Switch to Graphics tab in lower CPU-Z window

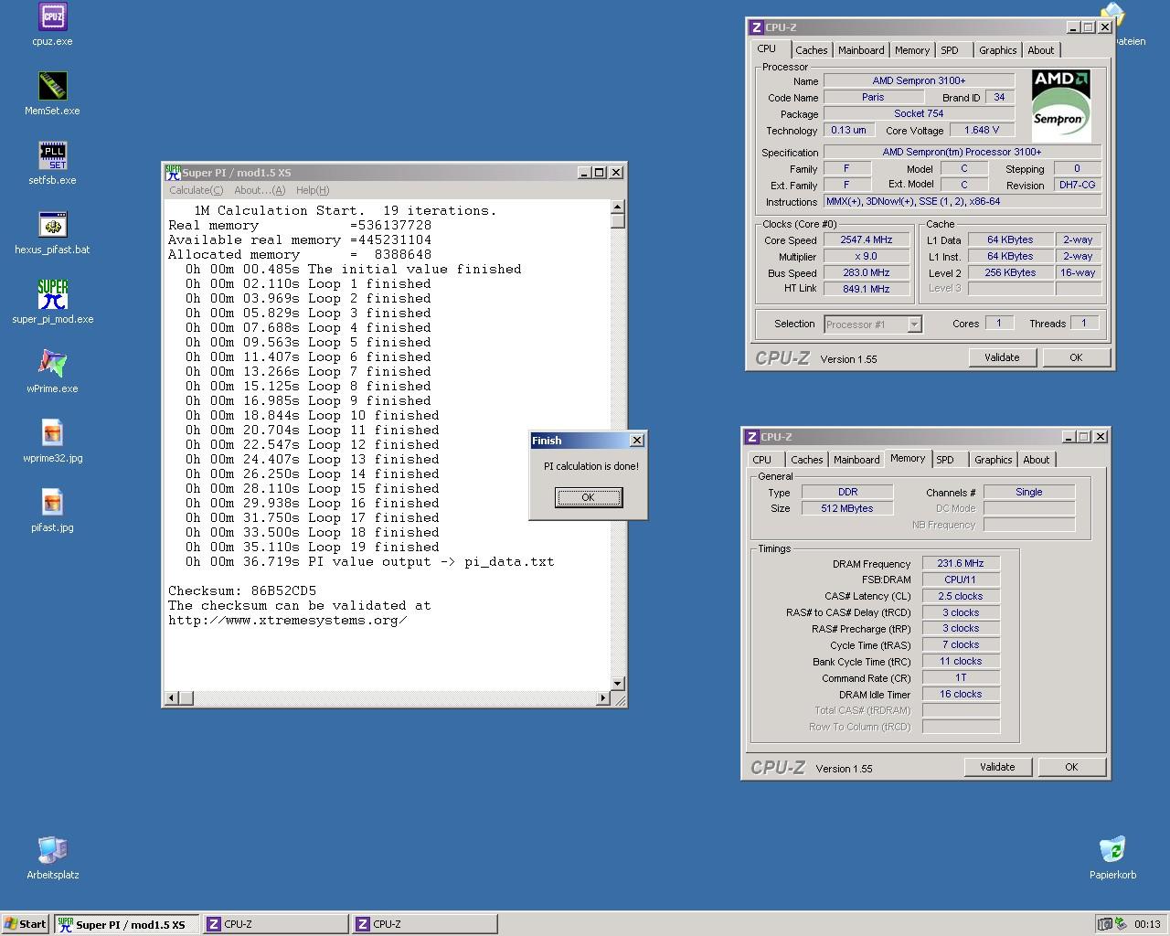click(993, 460)
